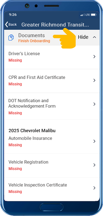Open the DOT Notification form chevron
103x216 pixels.
click(94, 104)
